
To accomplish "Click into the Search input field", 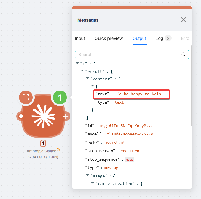I will click(x=128, y=55).
